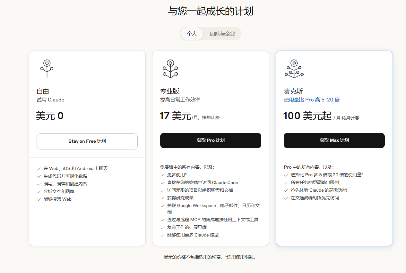Screen dimensions: 406x273
Task: Select the feature 获得研究成果
Action: 180,198
